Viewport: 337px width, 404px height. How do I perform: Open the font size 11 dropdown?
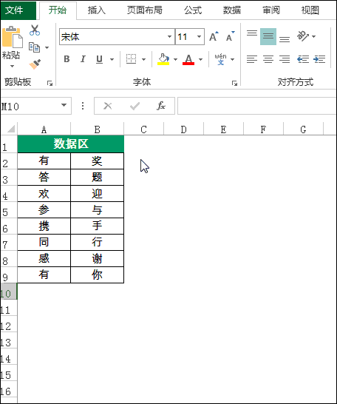pos(199,36)
